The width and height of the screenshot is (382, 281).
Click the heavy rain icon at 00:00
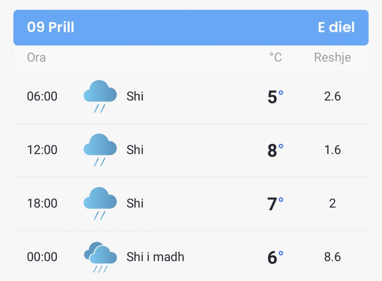click(100, 257)
